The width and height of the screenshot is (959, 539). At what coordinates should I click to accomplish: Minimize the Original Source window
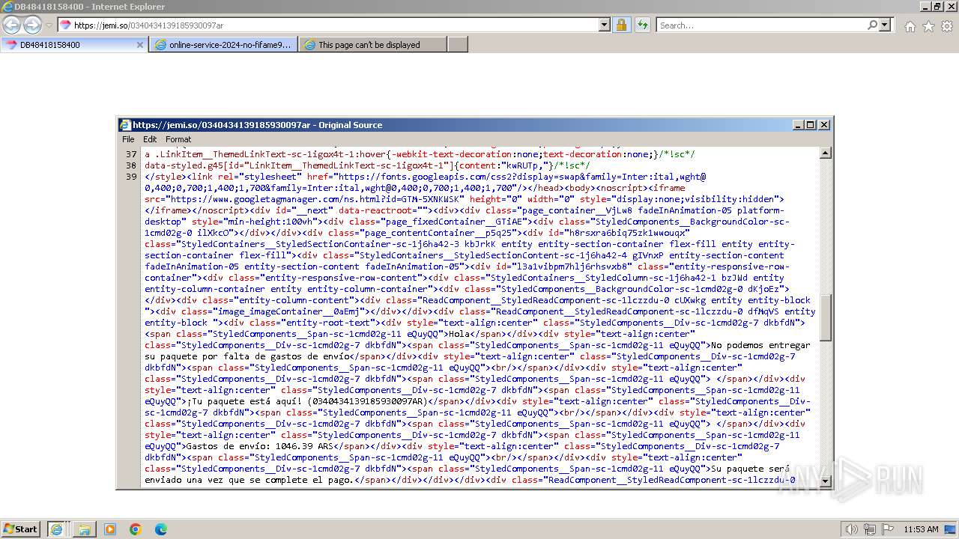point(798,125)
